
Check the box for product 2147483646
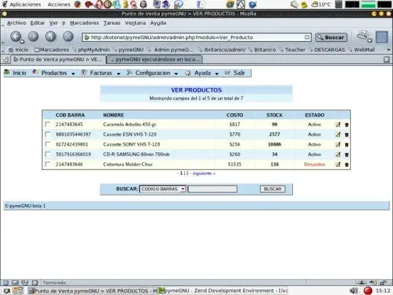[48, 164]
